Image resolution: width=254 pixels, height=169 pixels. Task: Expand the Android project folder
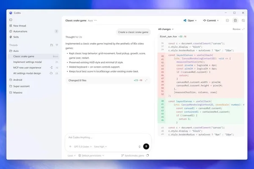17,80
